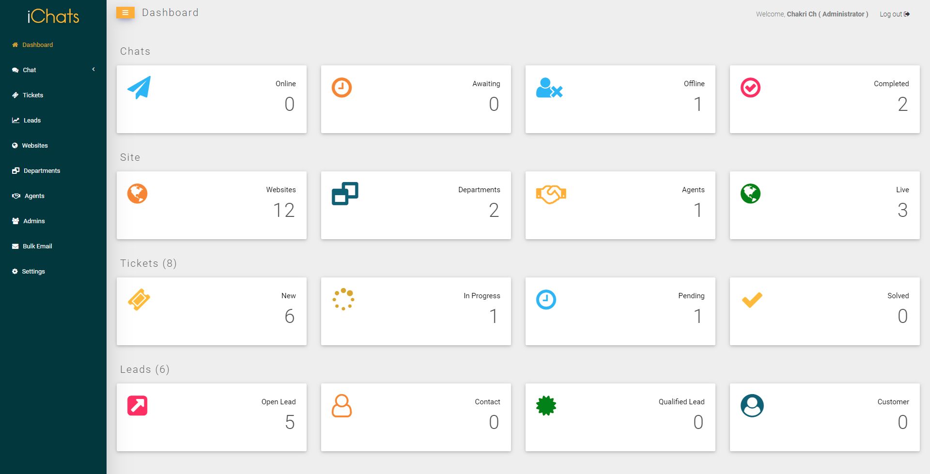Click the paper plane Online chats icon
The width and height of the screenshot is (930, 474).
point(139,88)
